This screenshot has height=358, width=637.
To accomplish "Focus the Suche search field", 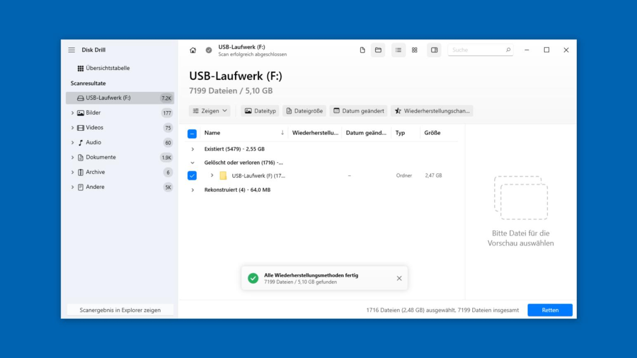I will pos(481,50).
